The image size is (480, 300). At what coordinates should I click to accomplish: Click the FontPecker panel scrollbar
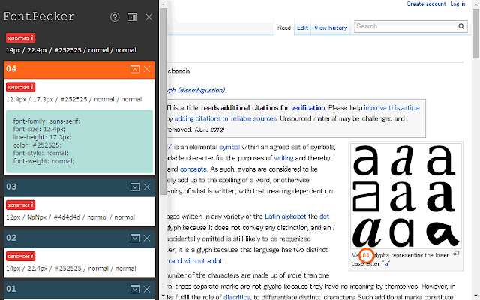[163, 102]
